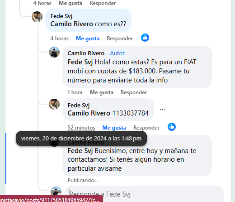Open the three-dot options for Fede Svj's number comment
This screenshot has width=235, height=202.
[163, 110]
